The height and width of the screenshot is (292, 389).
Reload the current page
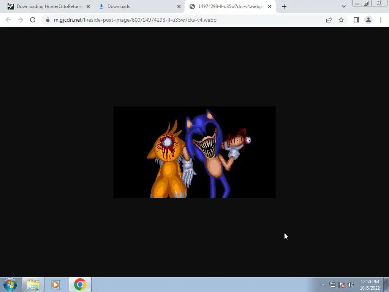33,20
